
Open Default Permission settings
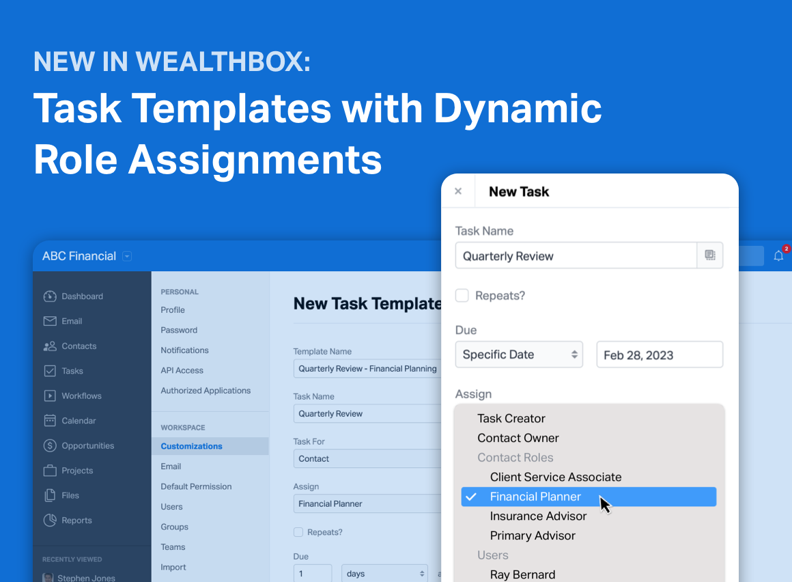[x=196, y=486]
